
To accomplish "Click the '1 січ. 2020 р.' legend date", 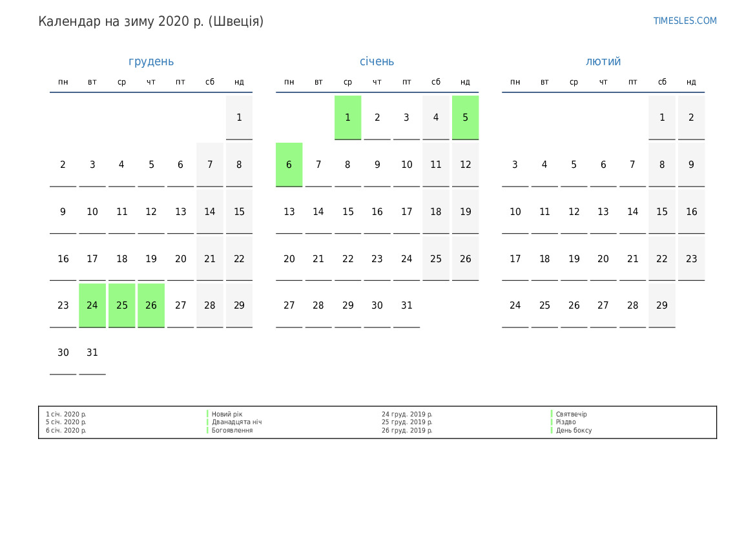I will [x=66, y=414].
